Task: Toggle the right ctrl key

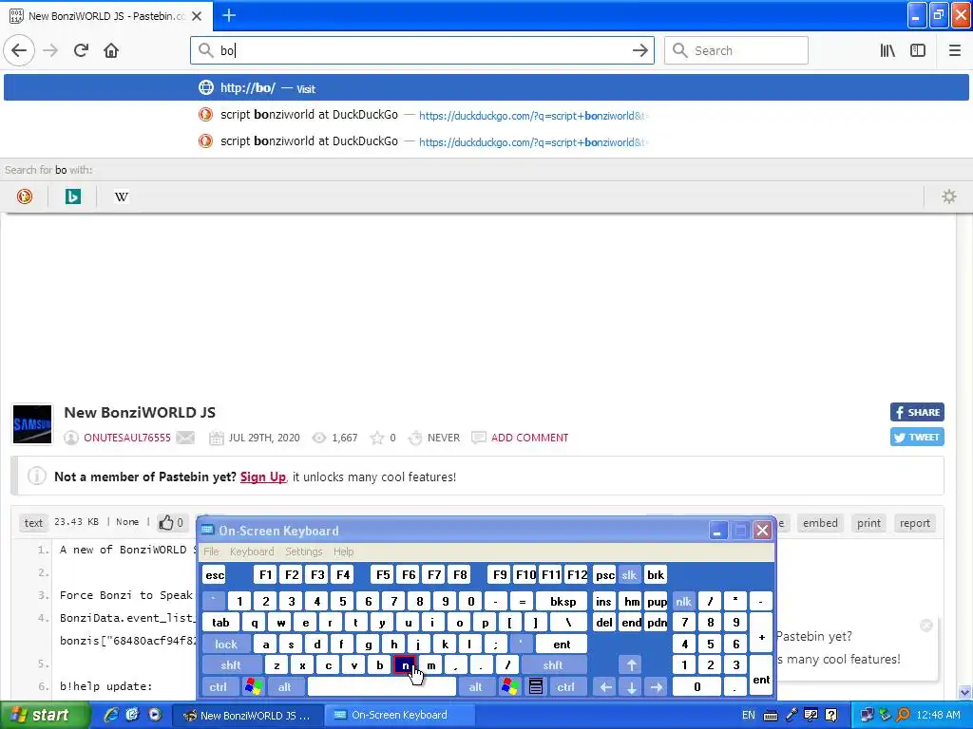Action: (566, 687)
